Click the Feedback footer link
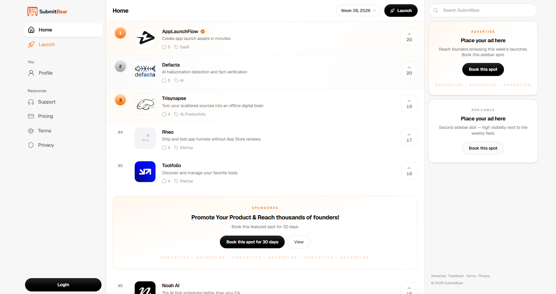This screenshot has height=294, width=556. click(456, 276)
